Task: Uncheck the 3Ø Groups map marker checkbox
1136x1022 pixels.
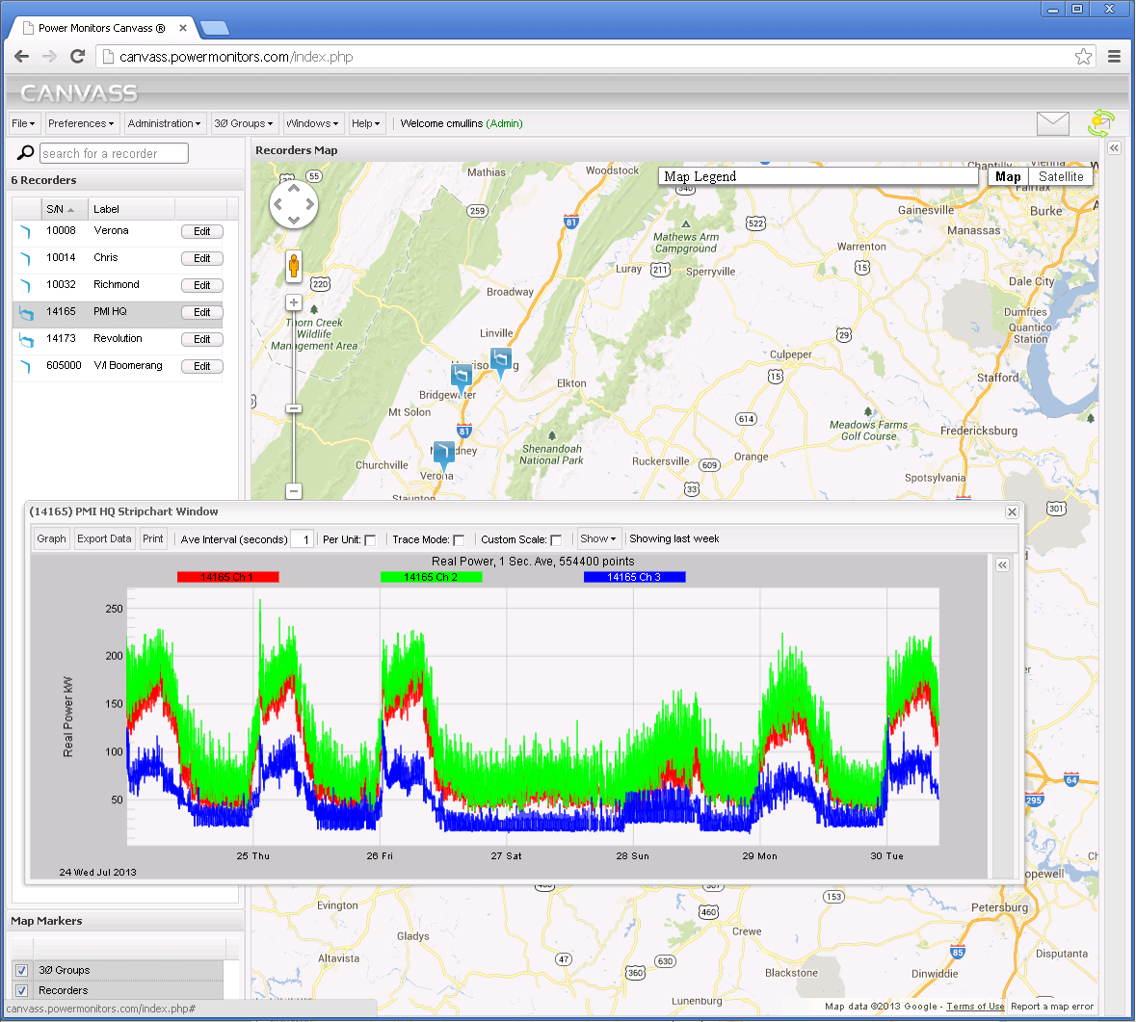Action: [x=21, y=970]
